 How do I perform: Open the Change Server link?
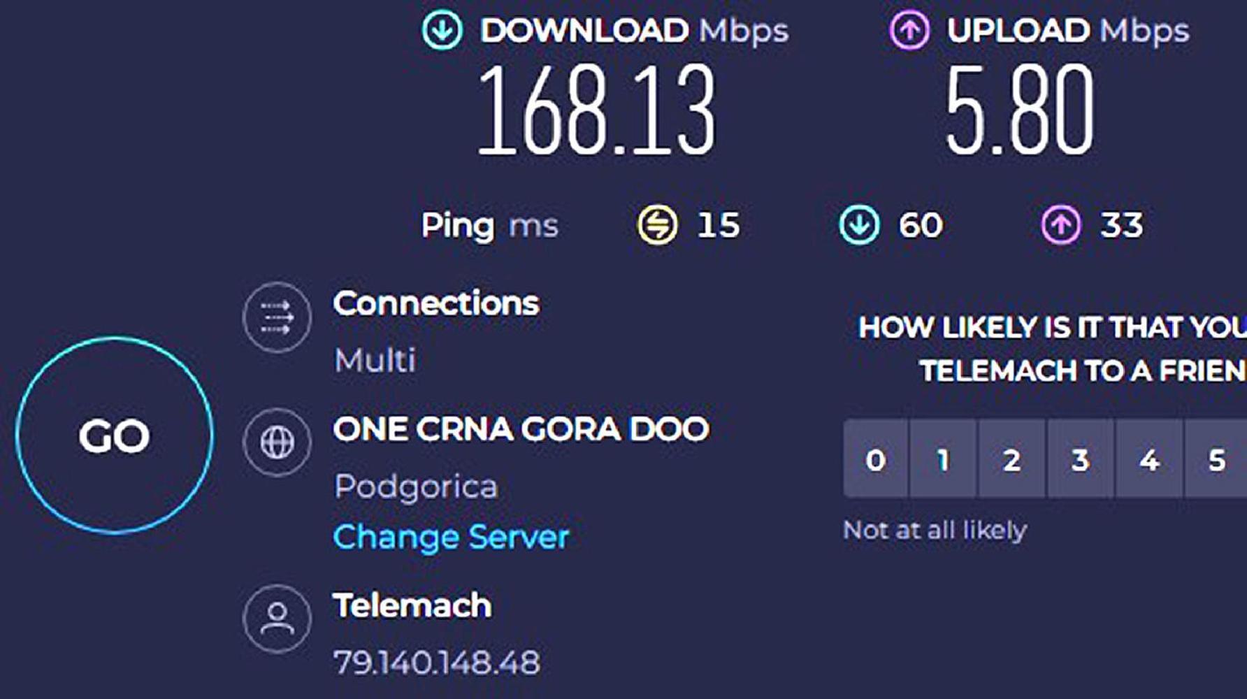(451, 537)
